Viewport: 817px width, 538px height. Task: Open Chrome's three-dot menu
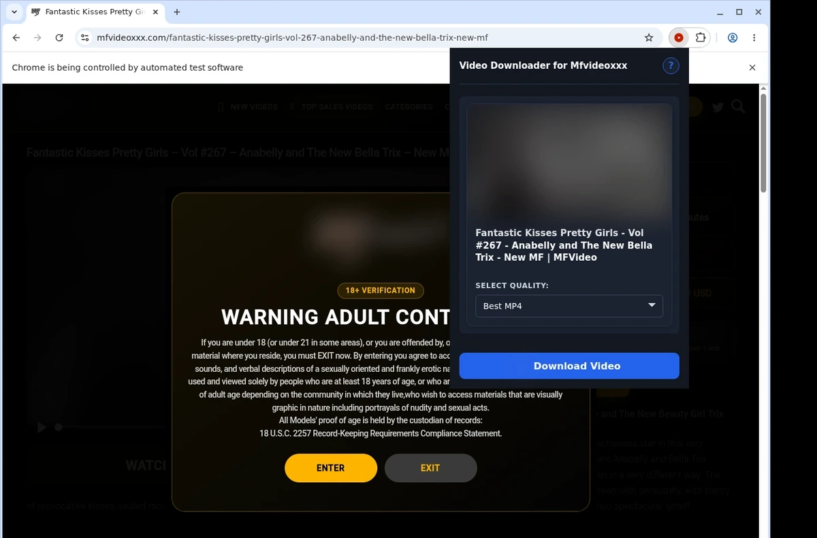pyautogui.click(x=754, y=37)
